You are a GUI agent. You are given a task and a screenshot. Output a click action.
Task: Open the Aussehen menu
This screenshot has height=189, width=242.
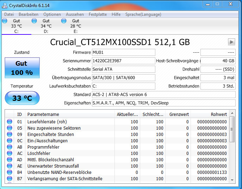click(75, 14)
